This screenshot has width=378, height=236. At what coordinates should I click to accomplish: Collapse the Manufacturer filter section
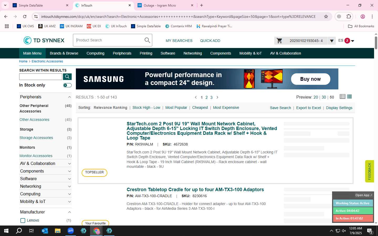point(69,212)
